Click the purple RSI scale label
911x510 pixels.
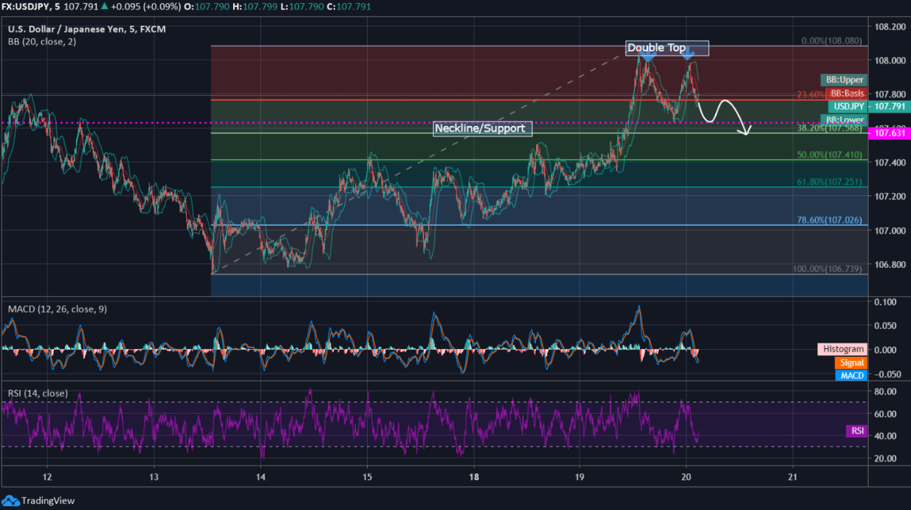(857, 431)
